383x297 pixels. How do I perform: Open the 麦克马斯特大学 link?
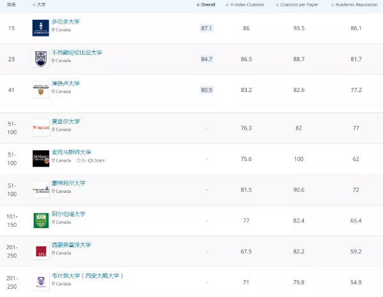coord(72,152)
